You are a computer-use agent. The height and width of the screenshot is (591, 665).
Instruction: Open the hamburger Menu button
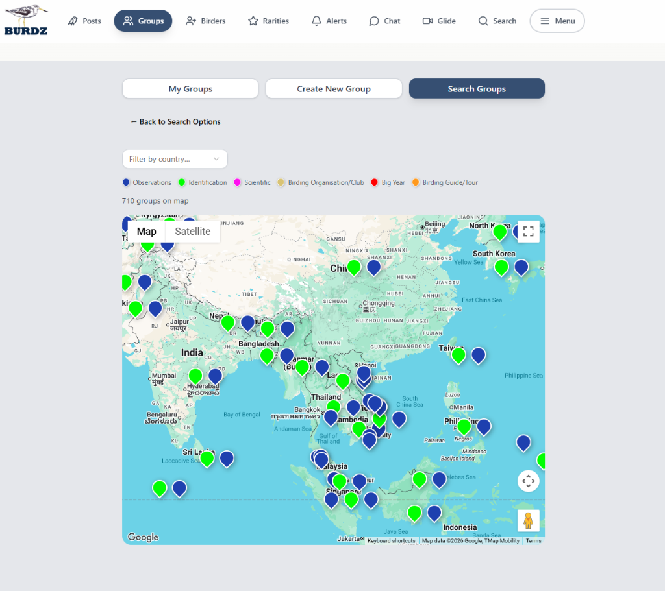557,21
